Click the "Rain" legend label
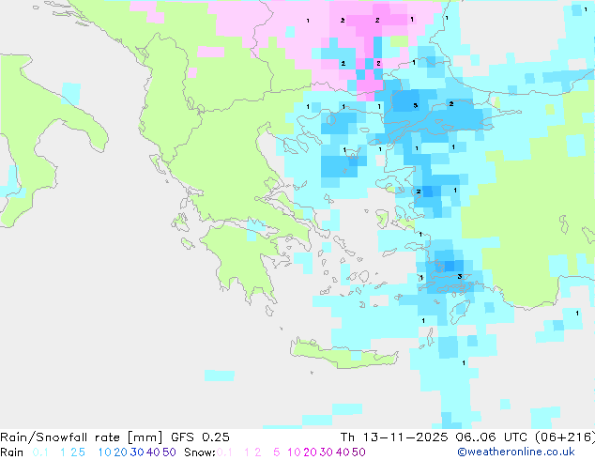This screenshot has height=460, width=595. point(12,452)
